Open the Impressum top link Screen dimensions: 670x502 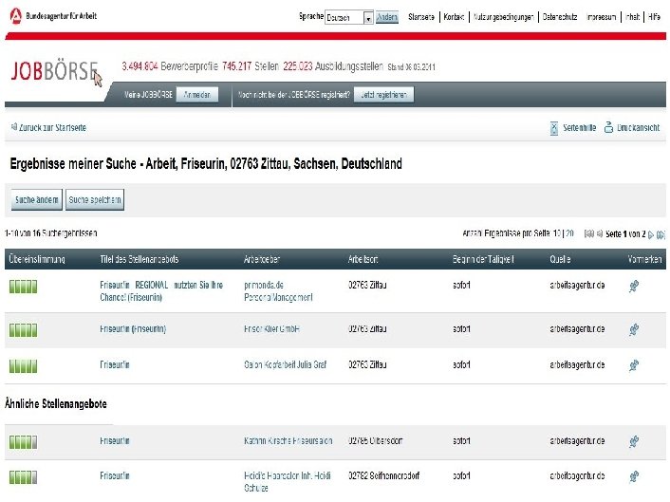click(602, 17)
